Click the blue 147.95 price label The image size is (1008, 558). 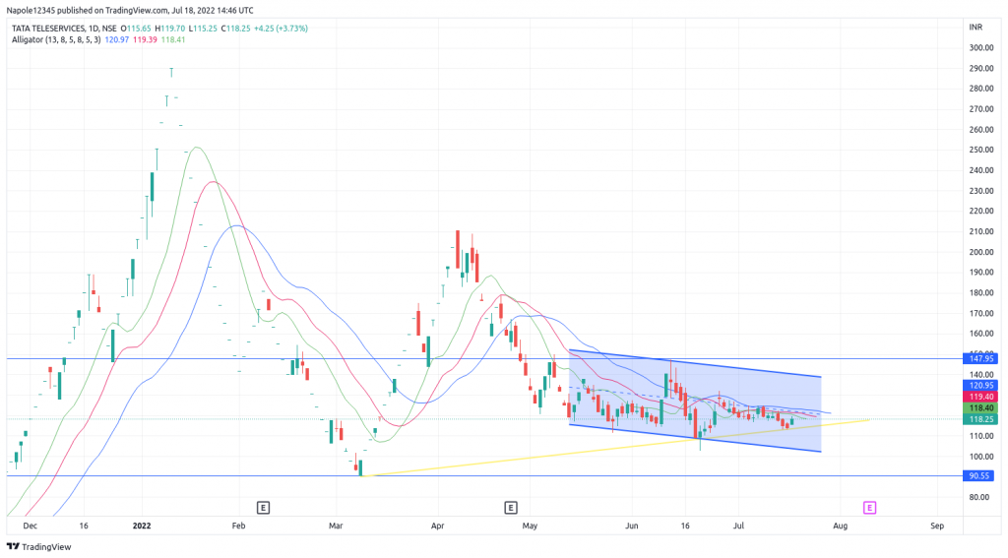click(x=980, y=358)
